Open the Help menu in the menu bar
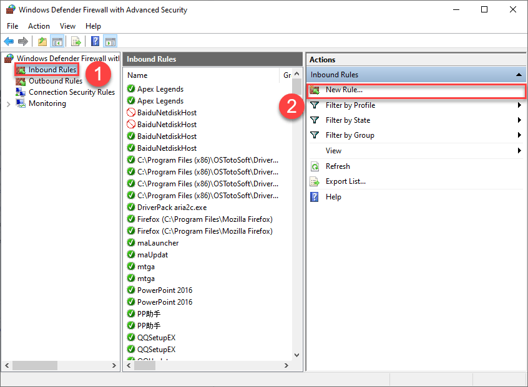The image size is (528, 387). (x=93, y=26)
